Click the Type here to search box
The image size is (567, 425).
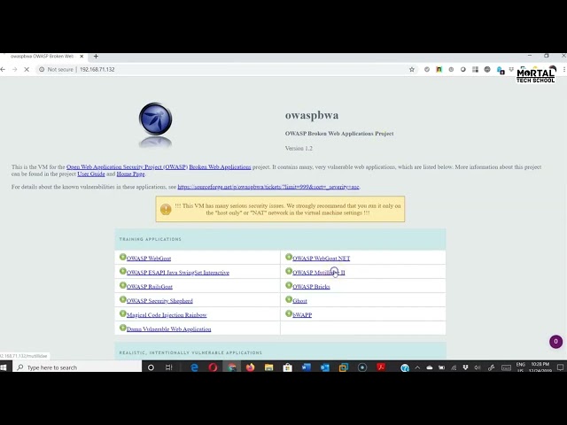click(x=77, y=367)
